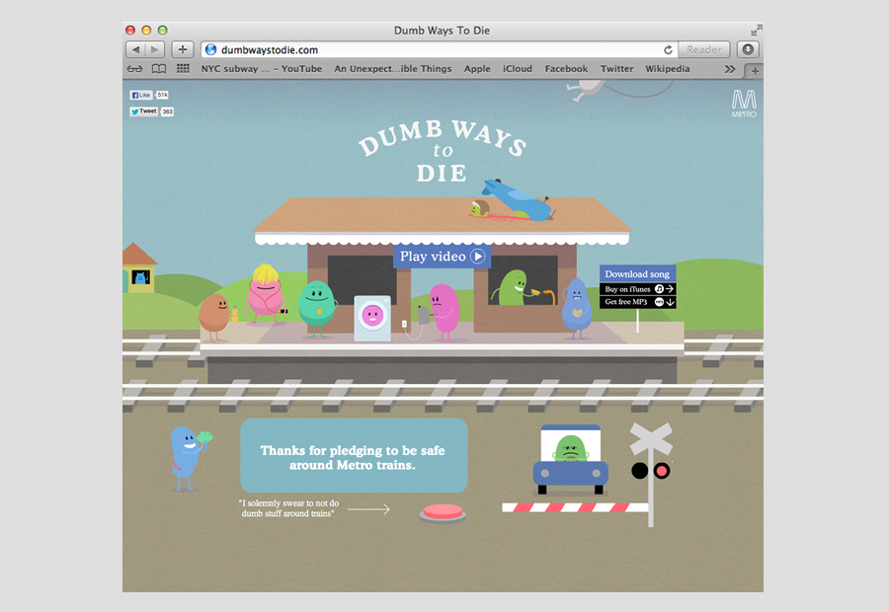Click the pink face in the washing machine
The height and width of the screenshot is (612, 889).
(x=372, y=315)
